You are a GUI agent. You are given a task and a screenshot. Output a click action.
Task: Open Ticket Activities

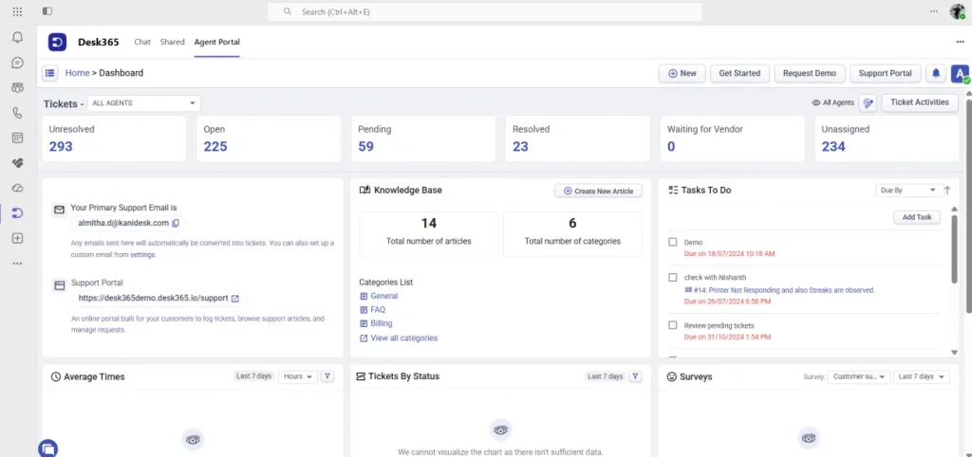(x=919, y=102)
